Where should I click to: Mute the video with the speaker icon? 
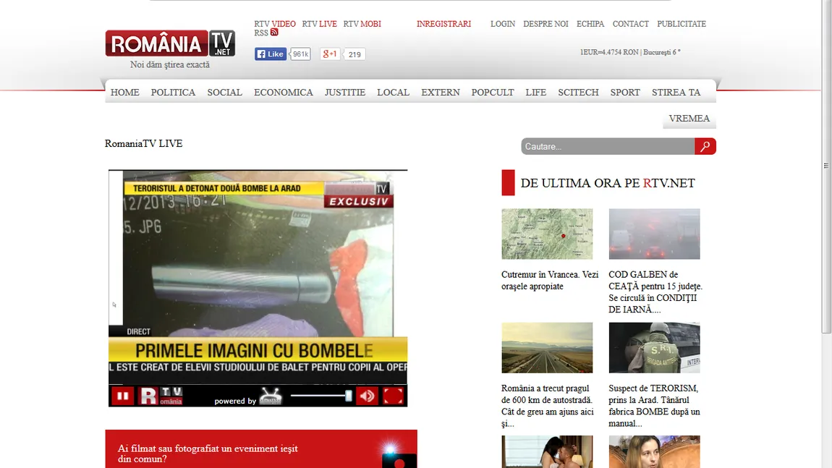click(367, 396)
